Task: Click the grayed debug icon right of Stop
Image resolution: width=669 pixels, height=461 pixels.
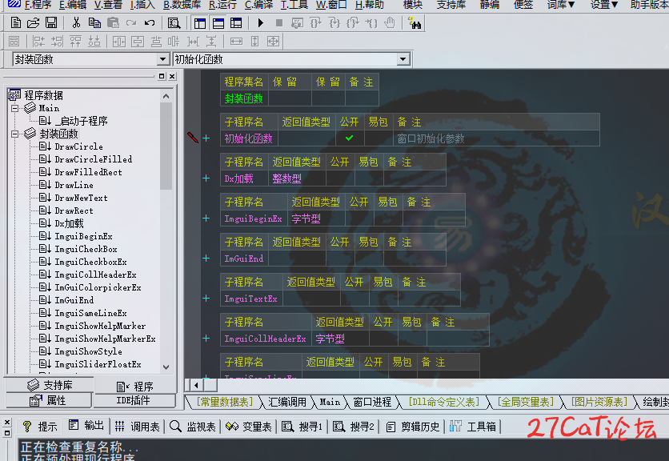Action: (297, 22)
